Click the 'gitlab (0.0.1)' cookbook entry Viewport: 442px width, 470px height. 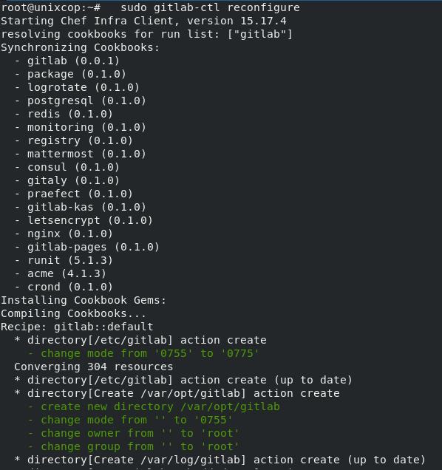click(x=73, y=61)
